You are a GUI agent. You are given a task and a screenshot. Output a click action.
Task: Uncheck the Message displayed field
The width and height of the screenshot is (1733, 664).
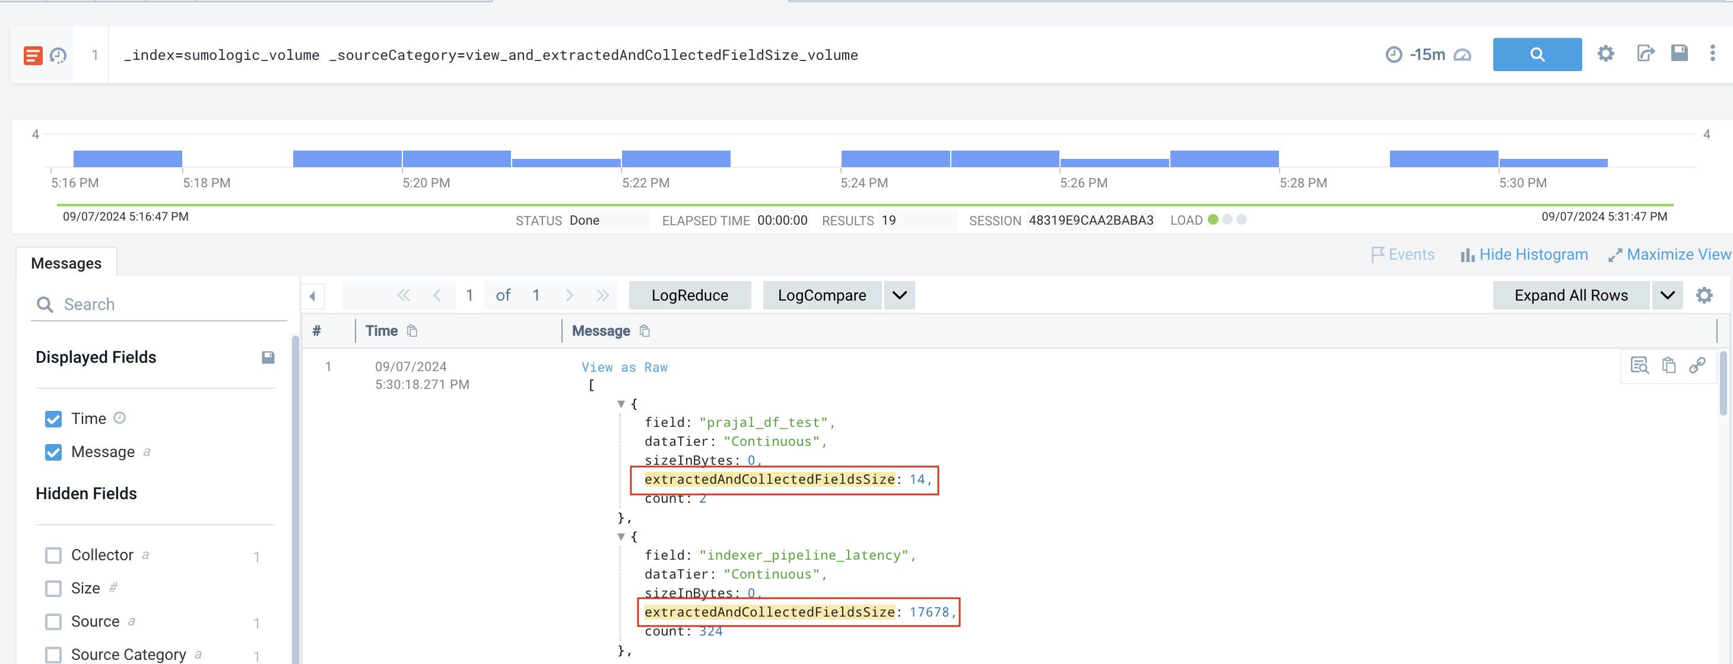[x=53, y=452]
